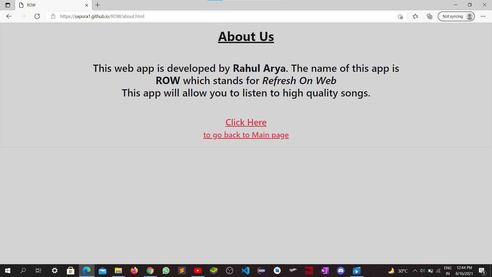This screenshot has height=277, width=492.
Task: Launch Discord from the taskbar
Action: (341, 271)
